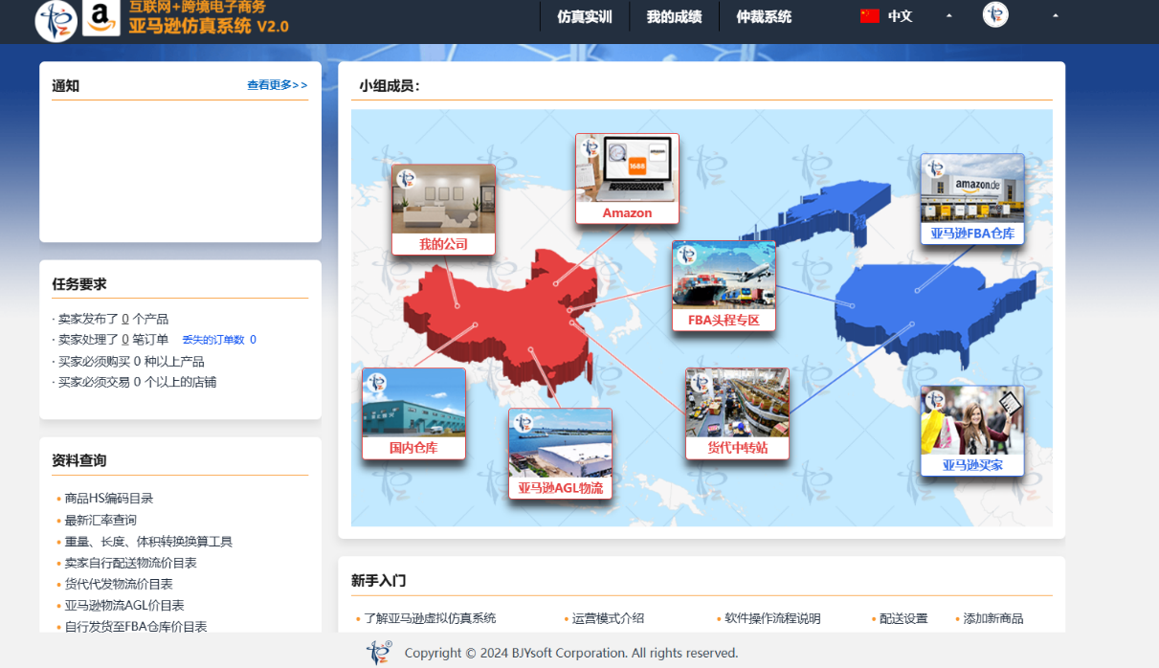The image size is (1159, 668).
Task: Click the 亚马逊AGL物流 logistics tile
Action: (x=560, y=454)
